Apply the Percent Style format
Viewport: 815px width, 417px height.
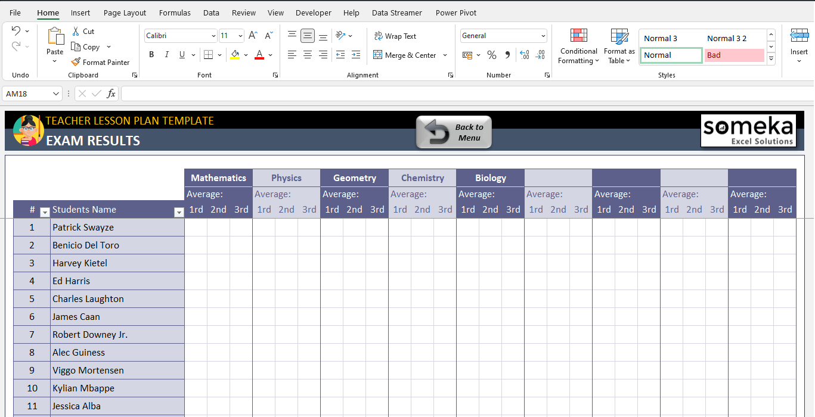click(492, 55)
